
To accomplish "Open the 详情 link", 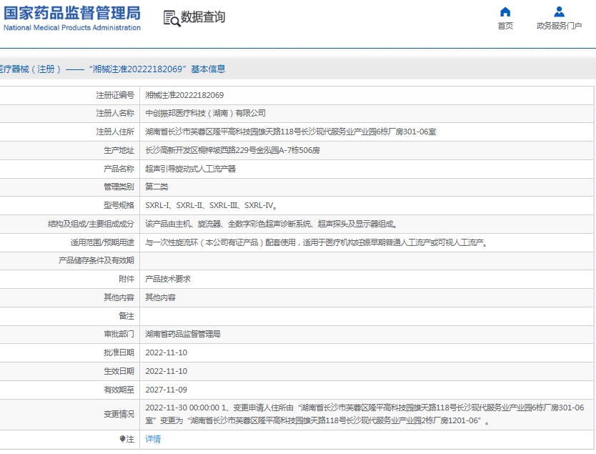I will [x=153, y=439].
